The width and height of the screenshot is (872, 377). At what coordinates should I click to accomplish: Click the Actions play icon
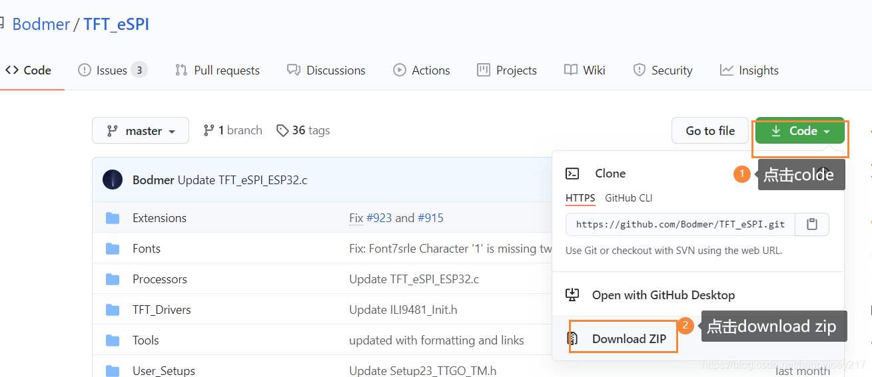click(400, 70)
